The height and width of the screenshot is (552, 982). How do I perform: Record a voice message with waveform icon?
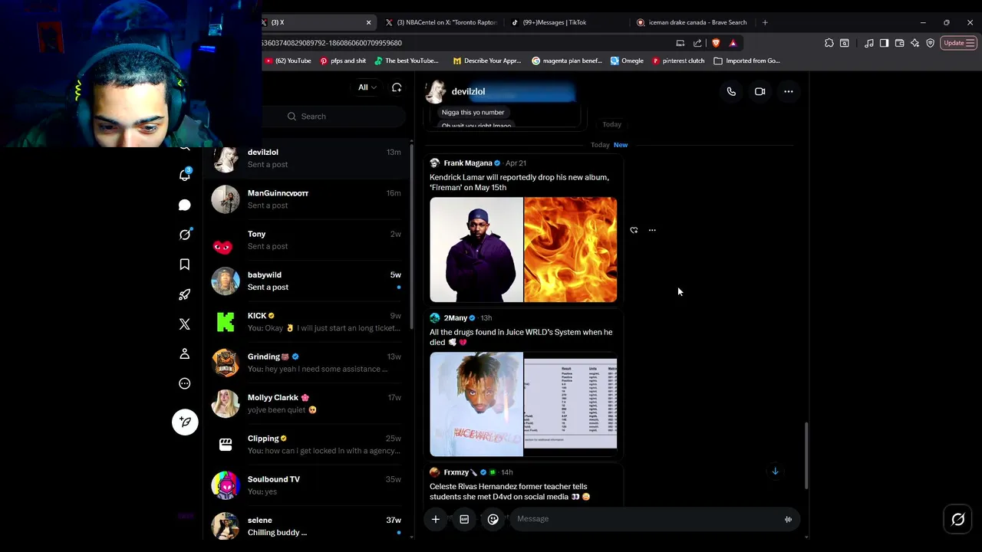pyautogui.click(x=788, y=519)
